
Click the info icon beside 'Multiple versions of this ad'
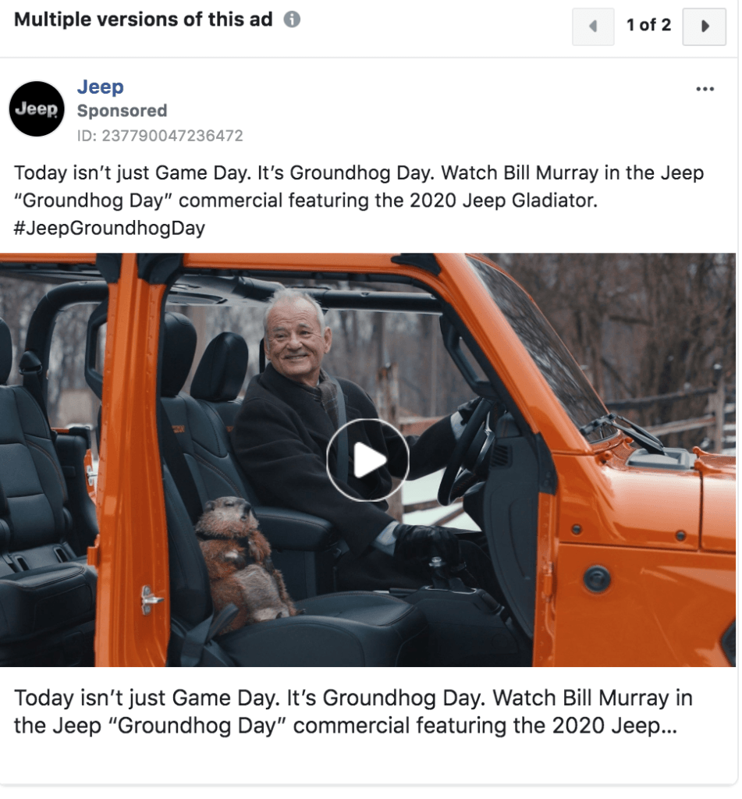coord(292,20)
